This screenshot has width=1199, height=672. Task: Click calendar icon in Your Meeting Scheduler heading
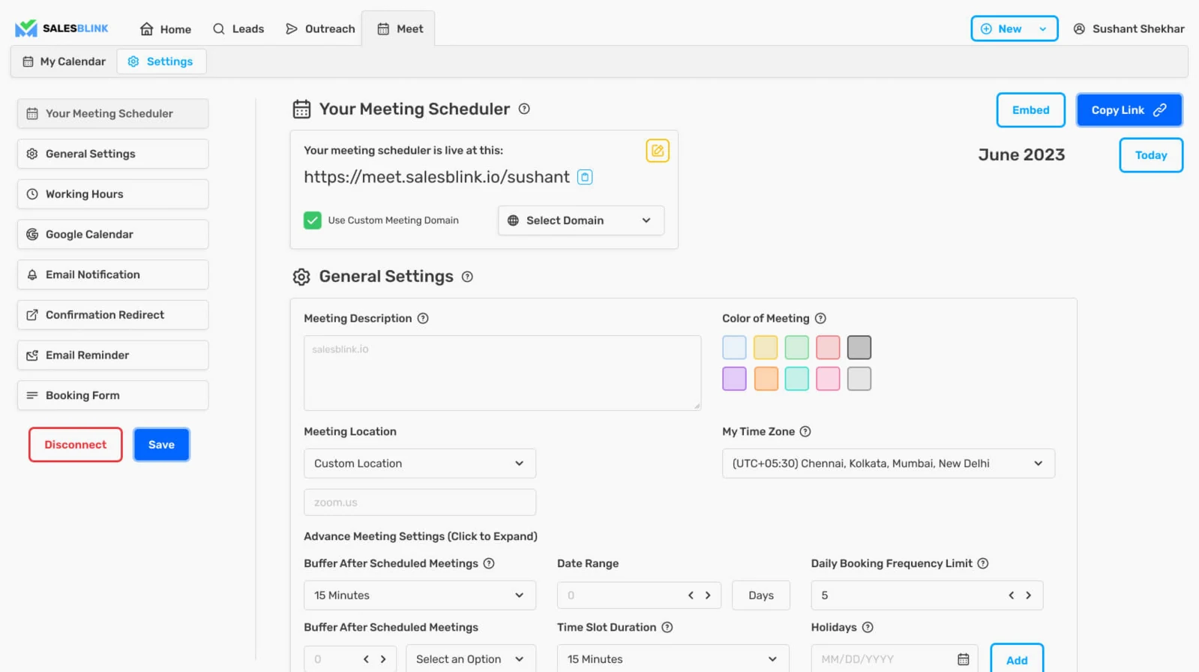click(301, 109)
